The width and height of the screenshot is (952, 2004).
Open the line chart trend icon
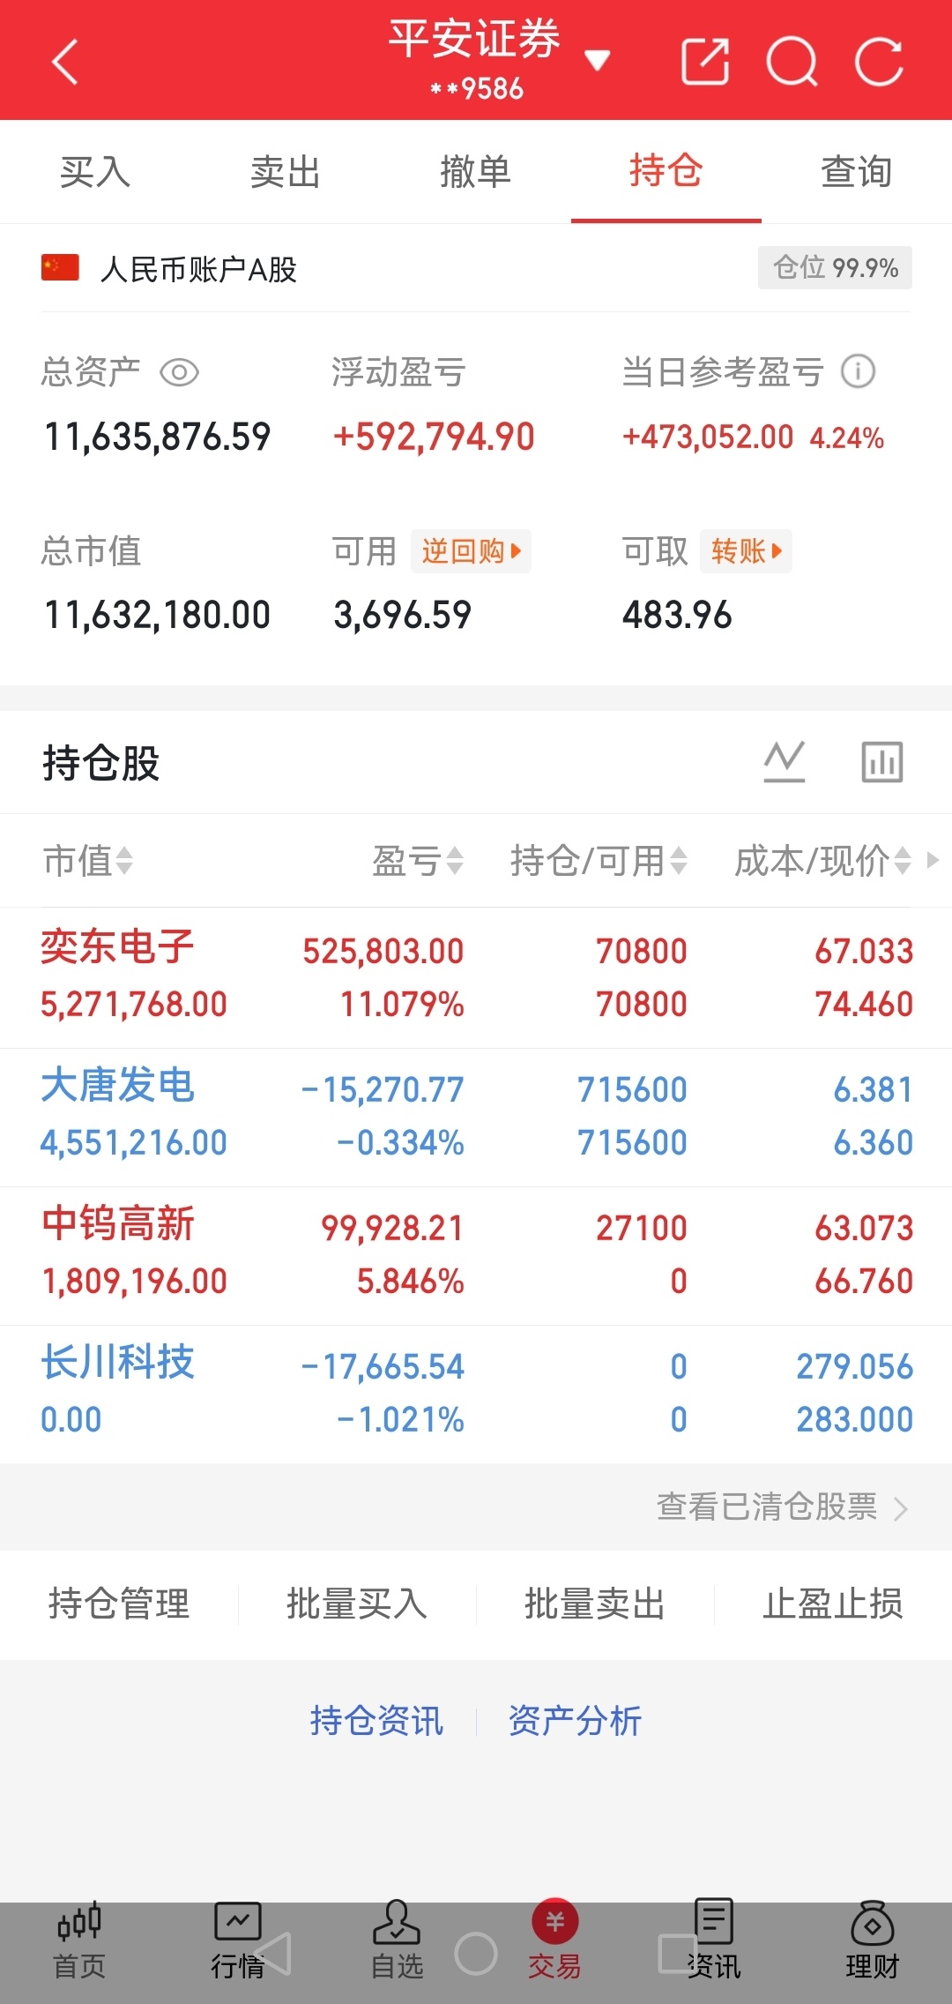tap(785, 762)
